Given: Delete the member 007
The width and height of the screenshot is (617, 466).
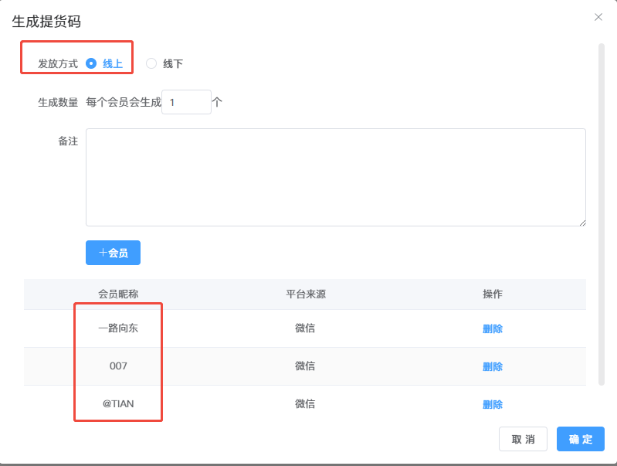Looking at the screenshot, I should click(x=492, y=366).
